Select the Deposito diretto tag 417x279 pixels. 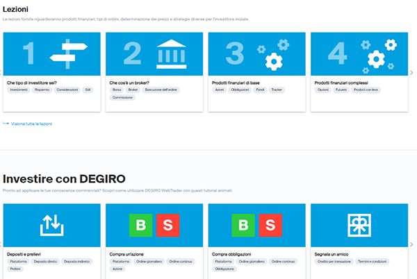(45, 262)
